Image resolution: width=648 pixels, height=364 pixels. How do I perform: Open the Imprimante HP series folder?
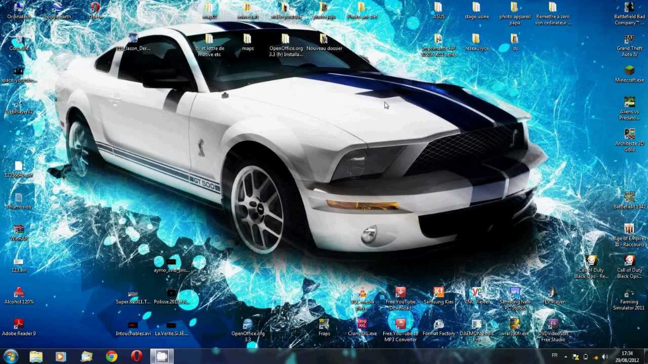coord(438,45)
